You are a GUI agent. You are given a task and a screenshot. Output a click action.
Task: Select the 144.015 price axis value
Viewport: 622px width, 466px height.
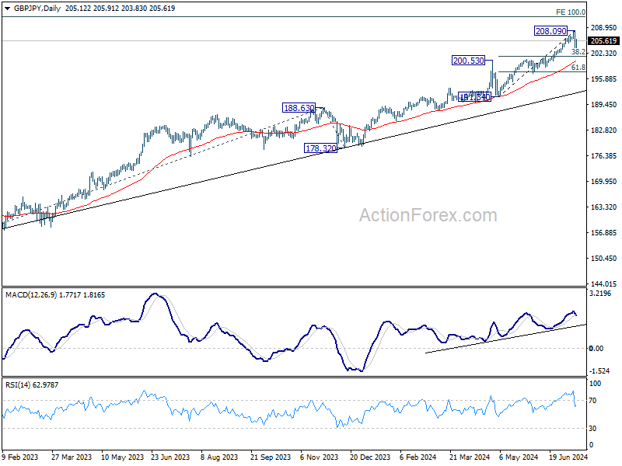coord(604,283)
